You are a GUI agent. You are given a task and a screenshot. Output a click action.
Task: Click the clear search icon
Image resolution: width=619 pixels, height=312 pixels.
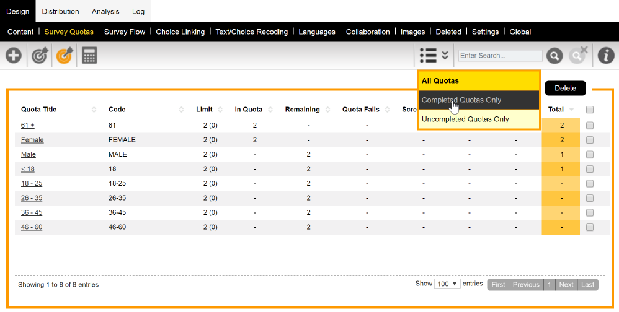pyautogui.click(x=578, y=54)
